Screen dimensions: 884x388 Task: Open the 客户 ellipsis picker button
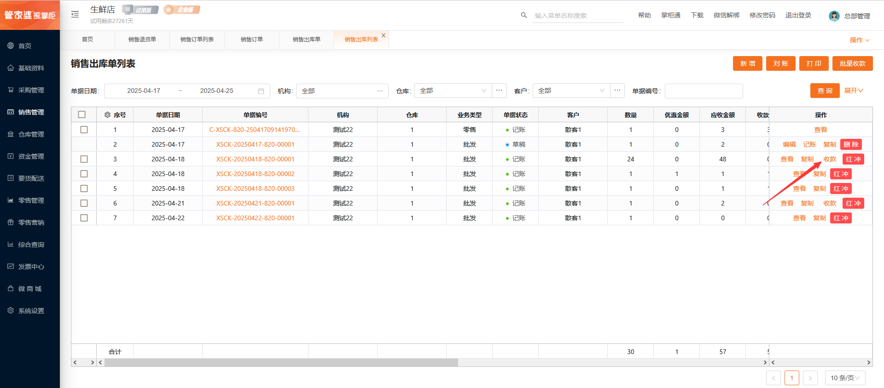[617, 91]
